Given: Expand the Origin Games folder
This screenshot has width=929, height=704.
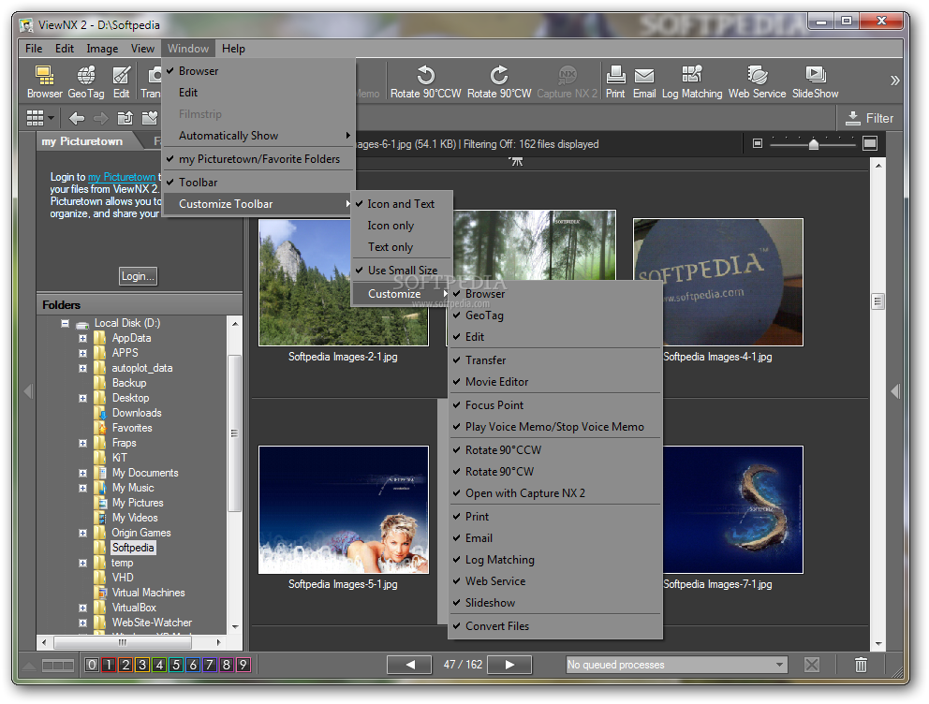Looking at the screenshot, I should point(83,533).
